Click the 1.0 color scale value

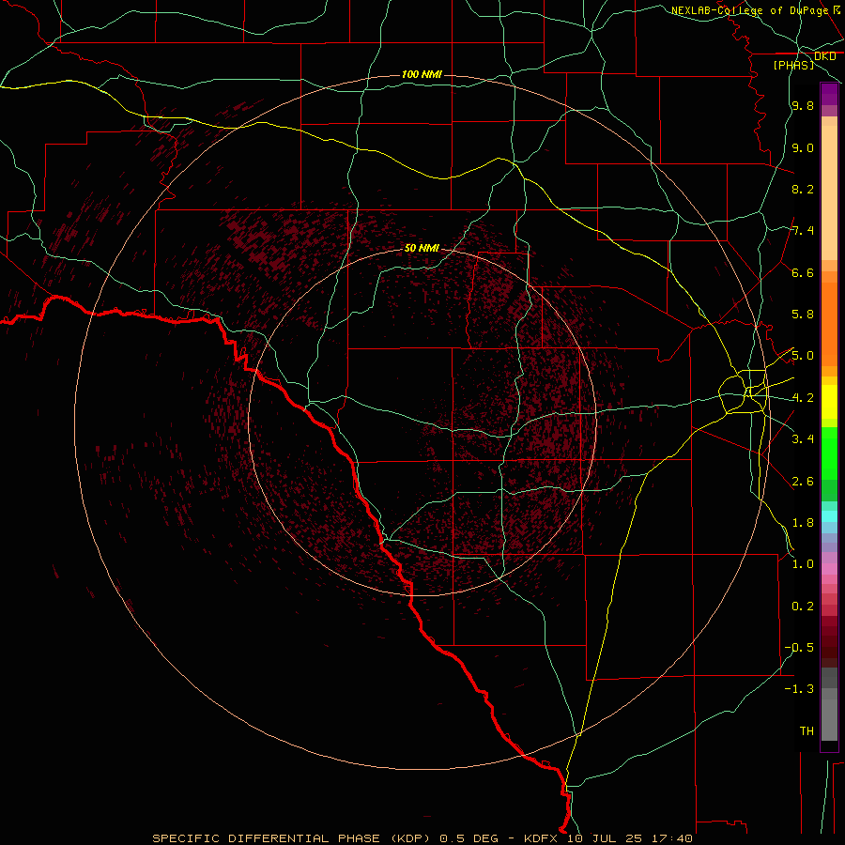tap(803, 564)
